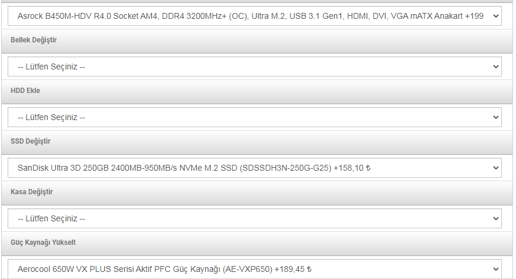Click the chevron arrow on the SanDisk SSD selector

[x=494, y=168]
